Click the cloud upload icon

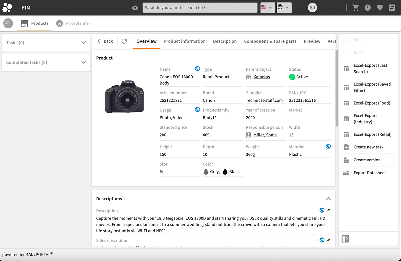135,8
